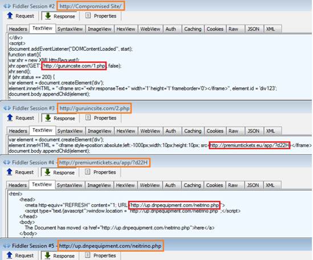Select Headers tab in Session #2
This screenshot has height=260, width=313.
pos(18,29)
